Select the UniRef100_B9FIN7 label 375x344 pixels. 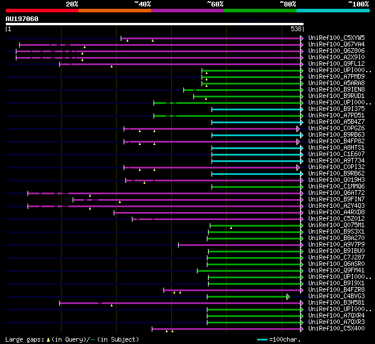[336, 200]
